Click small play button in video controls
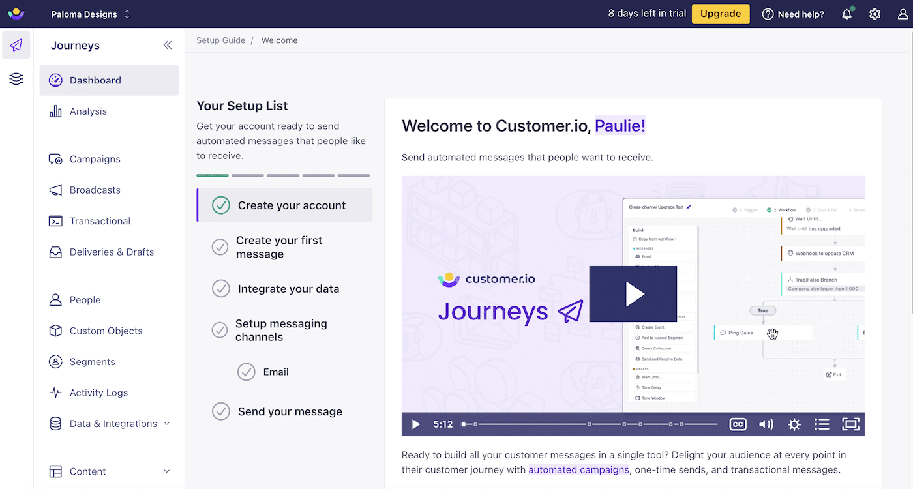 (x=416, y=424)
